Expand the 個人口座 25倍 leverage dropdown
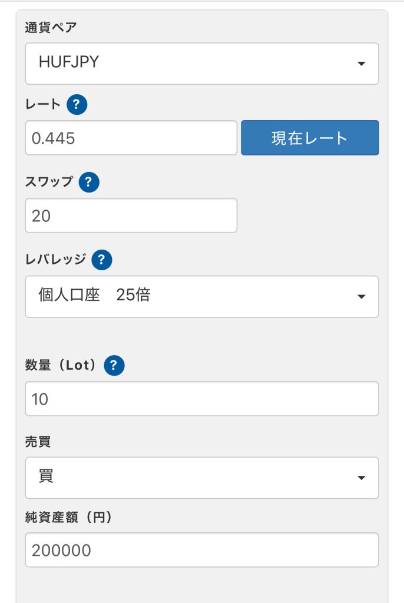The width and height of the screenshot is (404, 603). pyautogui.click(x=202, y=297)
